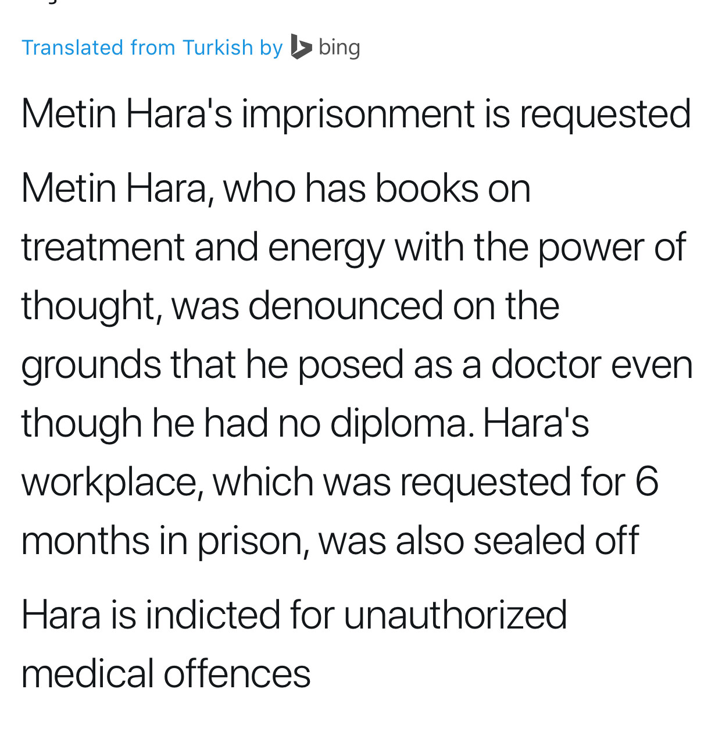The image size is (722, 739).
Task: Tap the line 'Hara is indicted for unauthorized'
Action: [294, 615]
